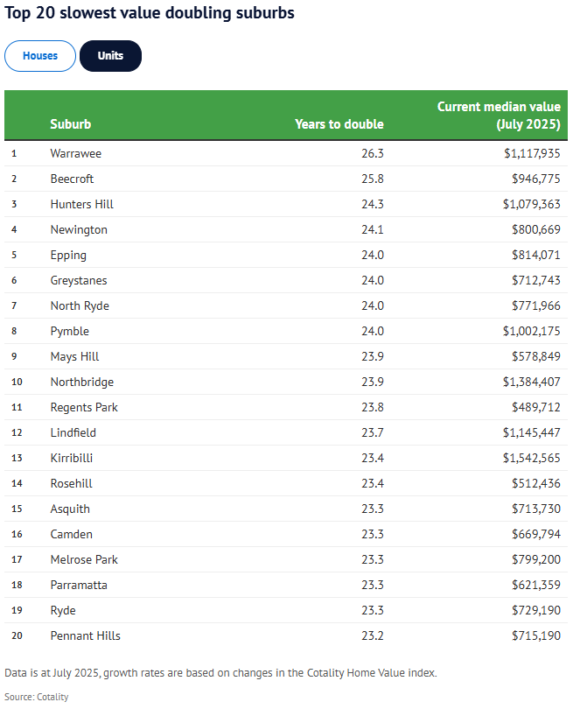Screen dimensions: 580x709
Task: Click Mays Hill suburb name
Action: pyautogui.click(x=74, y=356)
